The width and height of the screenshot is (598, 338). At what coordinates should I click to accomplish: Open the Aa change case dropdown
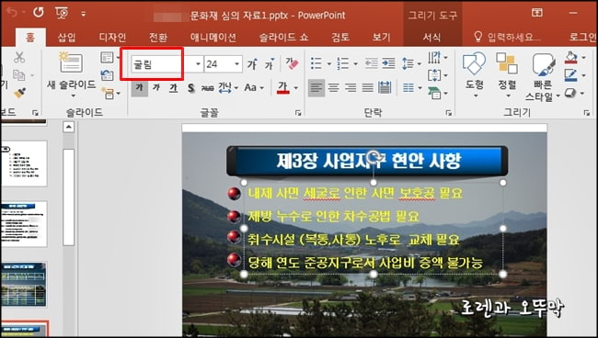point(254,88)
